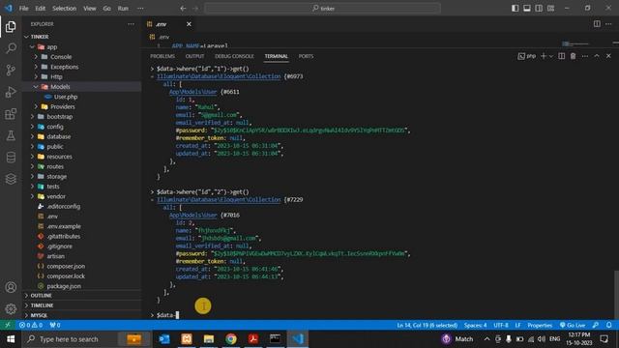Click the Explorer more actions ellipsis

pos(131,24)
